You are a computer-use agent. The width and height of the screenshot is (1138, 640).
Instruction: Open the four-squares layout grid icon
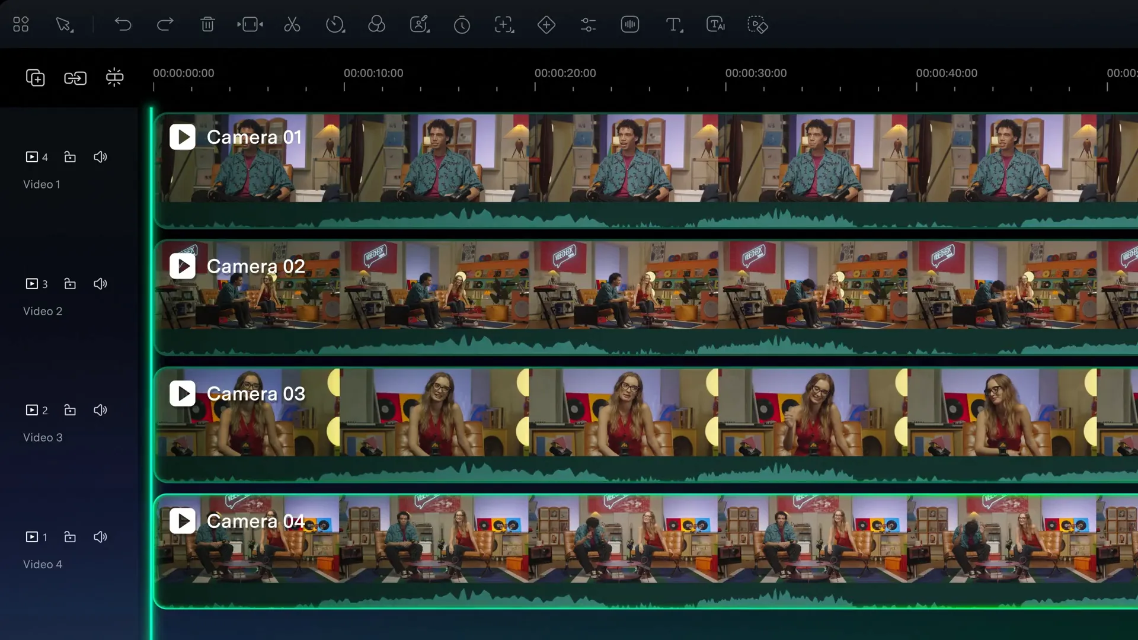pos(21,24)
